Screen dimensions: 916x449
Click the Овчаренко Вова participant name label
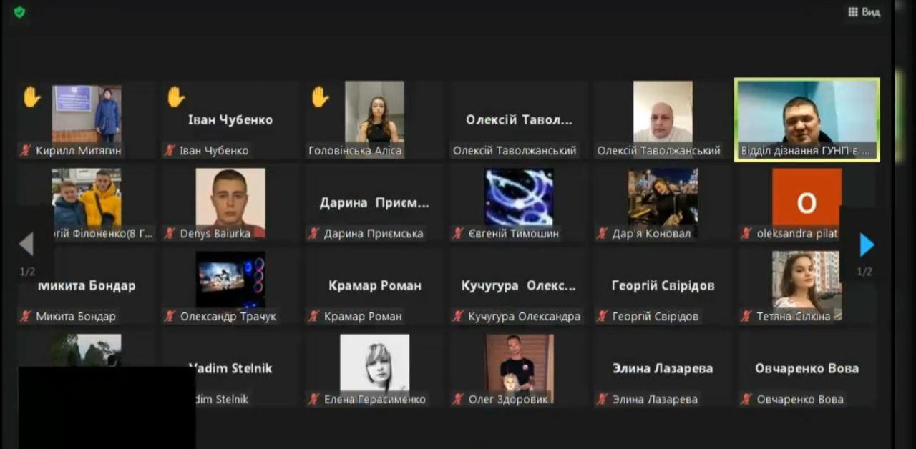[800, 399]
